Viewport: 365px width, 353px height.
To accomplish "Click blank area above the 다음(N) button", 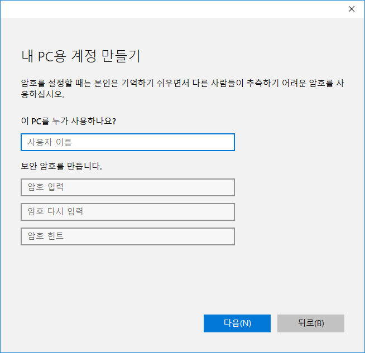I will [x=237, y=284].
